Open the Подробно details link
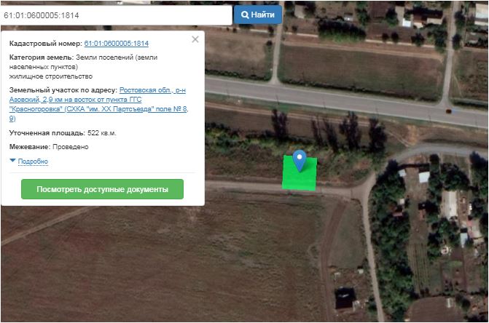489x323 pixels. click(x=33, y=161)
